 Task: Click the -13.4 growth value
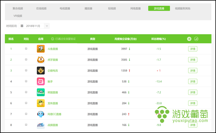click(x=158, y=82)
